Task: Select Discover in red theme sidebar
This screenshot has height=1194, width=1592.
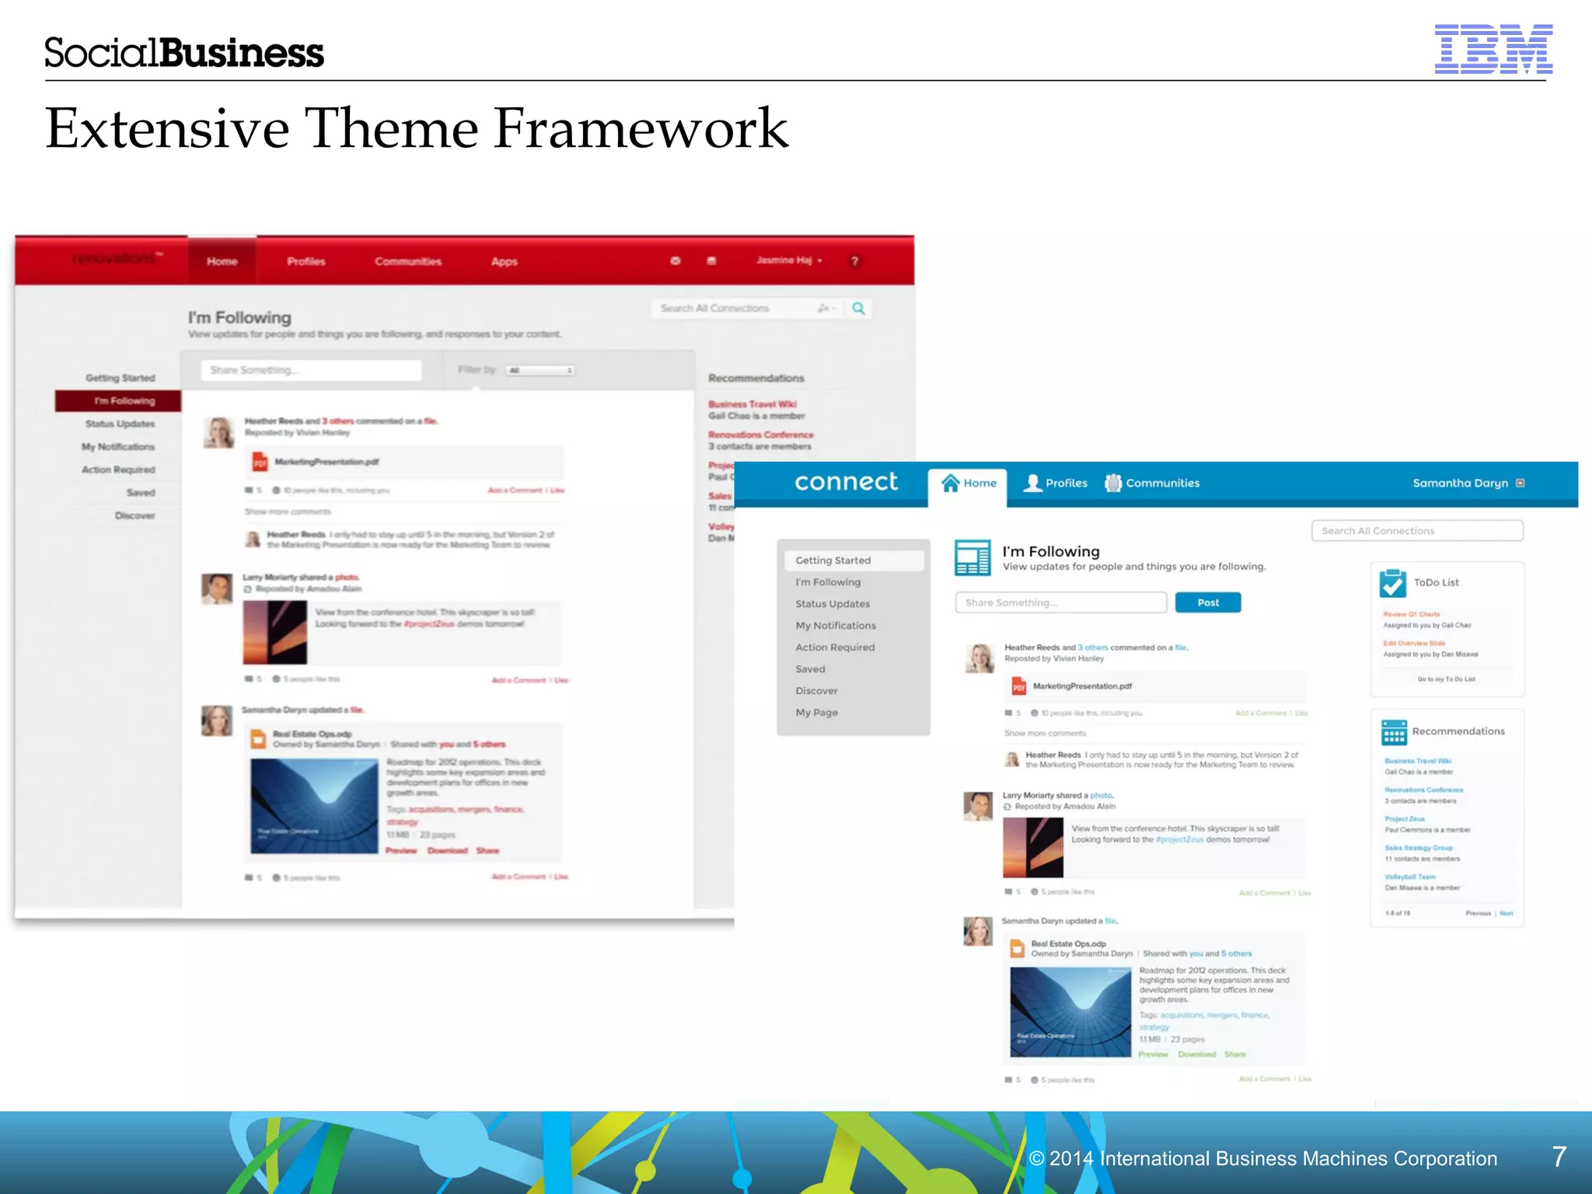Action: [135, 516]
